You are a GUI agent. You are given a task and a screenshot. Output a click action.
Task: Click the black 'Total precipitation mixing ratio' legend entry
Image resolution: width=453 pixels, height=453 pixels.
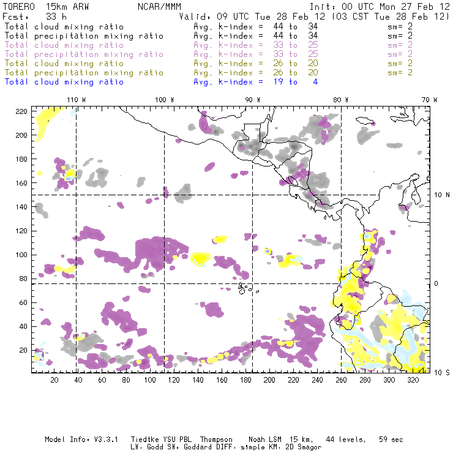tap(84, 36)
